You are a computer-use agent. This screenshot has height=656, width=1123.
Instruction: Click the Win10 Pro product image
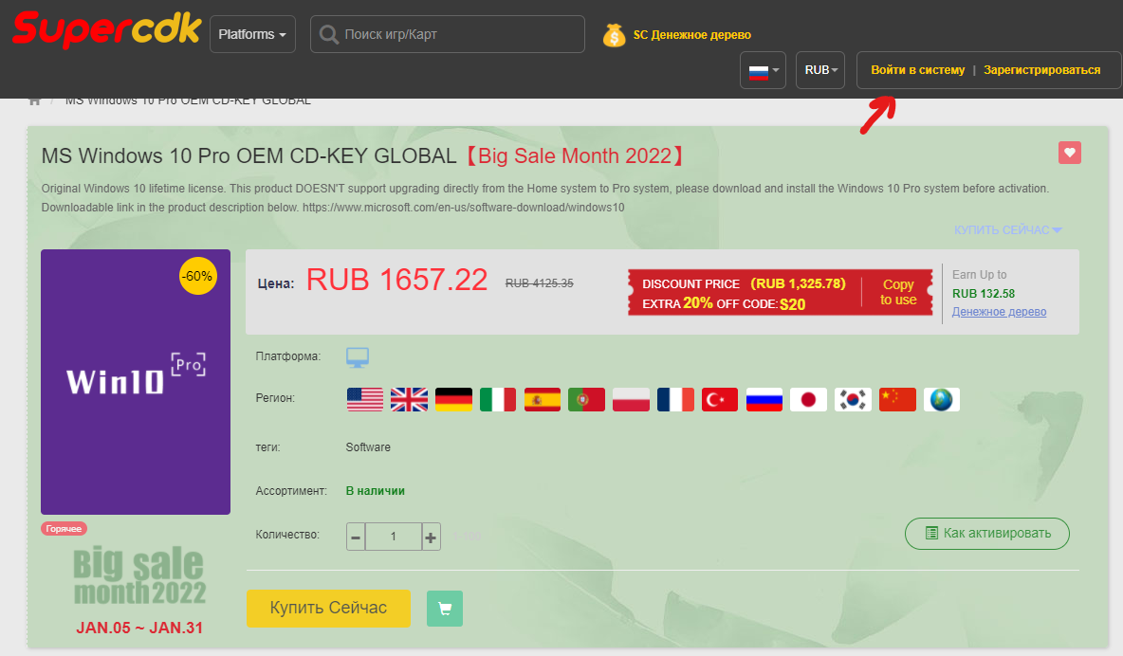136,382
